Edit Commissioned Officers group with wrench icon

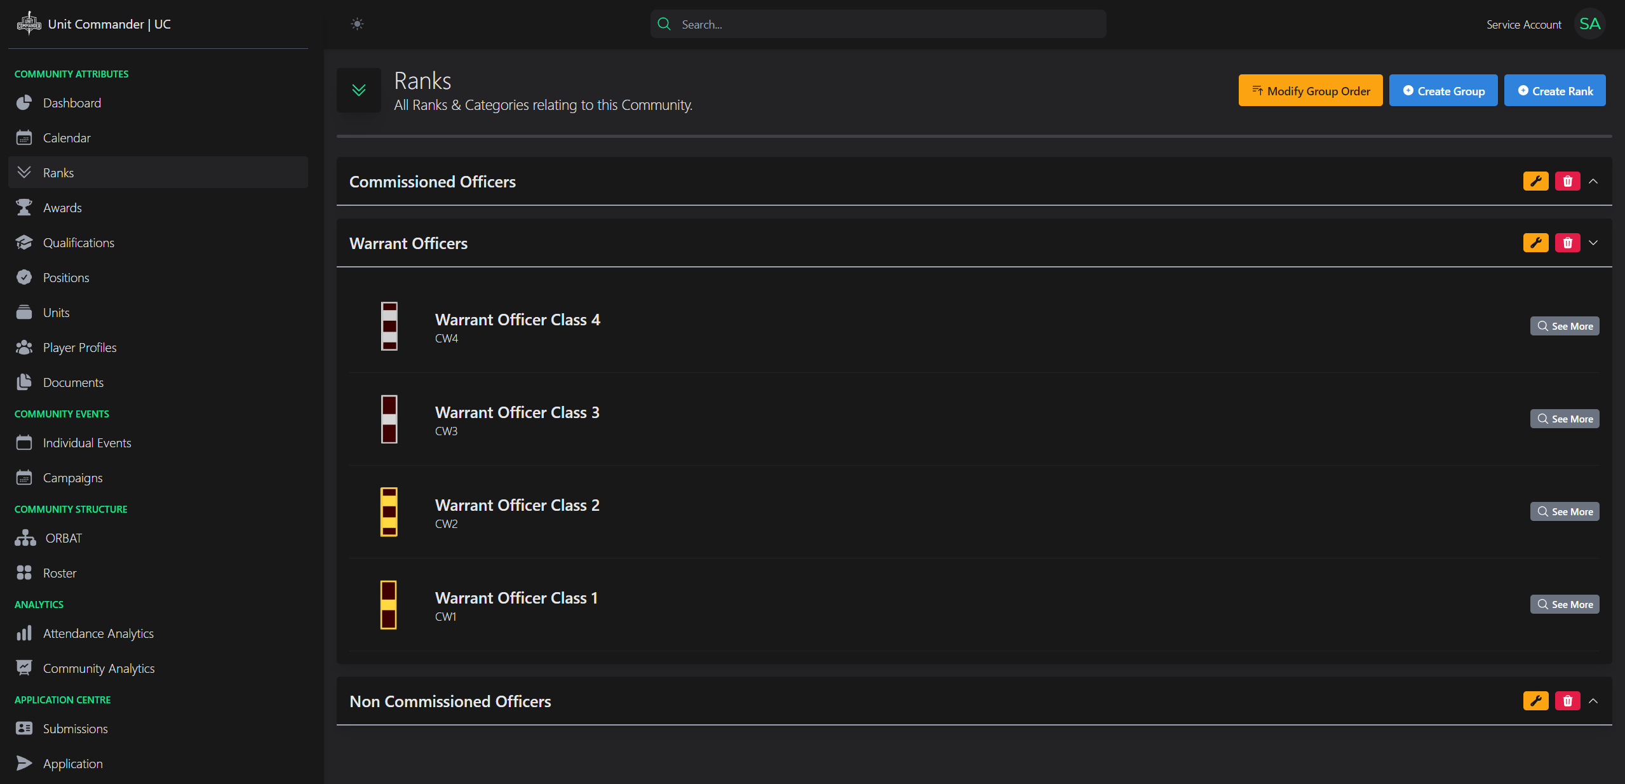point(1535,181)
